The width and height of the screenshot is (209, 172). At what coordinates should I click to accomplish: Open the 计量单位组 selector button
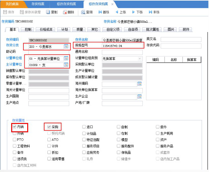66,59
